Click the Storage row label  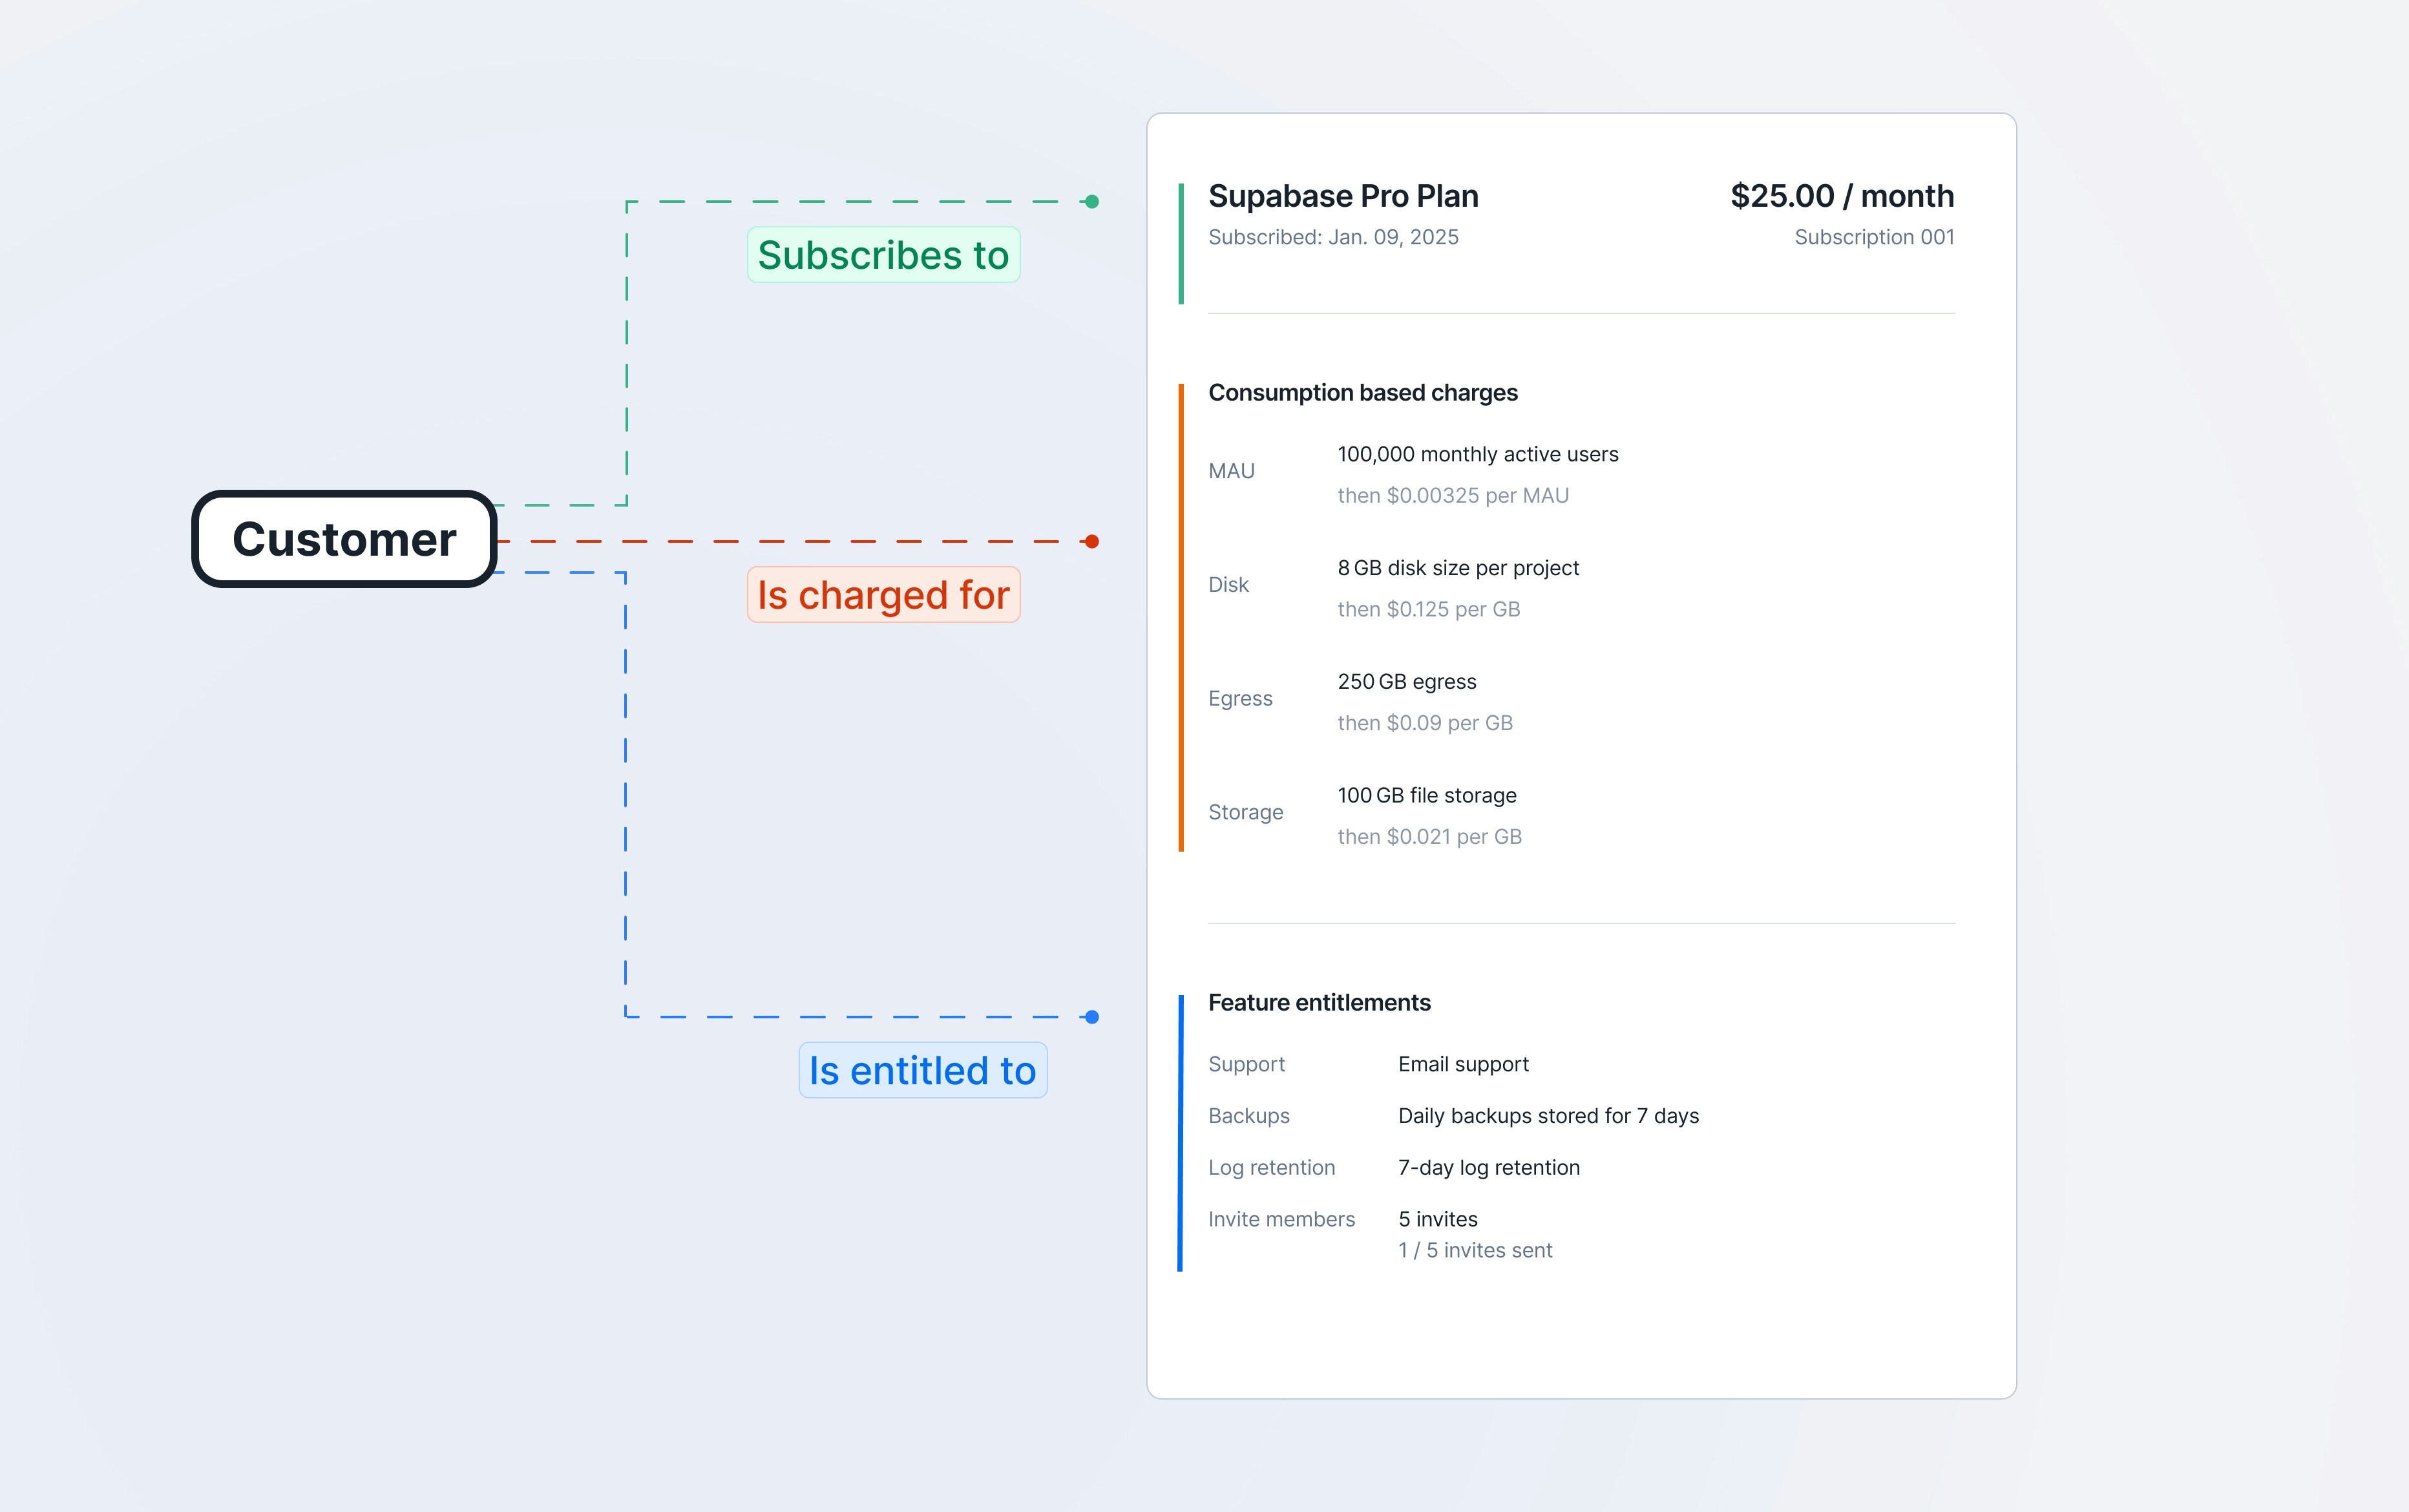point(1245,812)
